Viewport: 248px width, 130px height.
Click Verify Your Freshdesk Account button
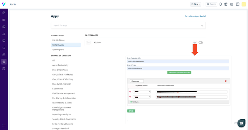[x=179, y=73]
